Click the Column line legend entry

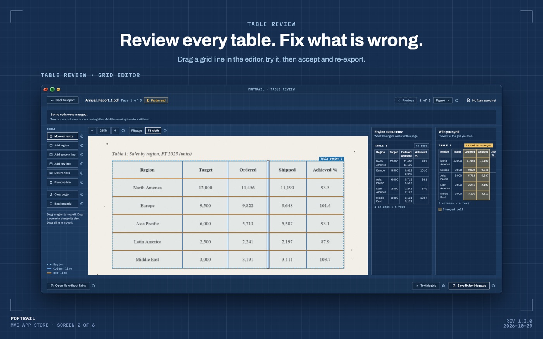pos(59,268)
